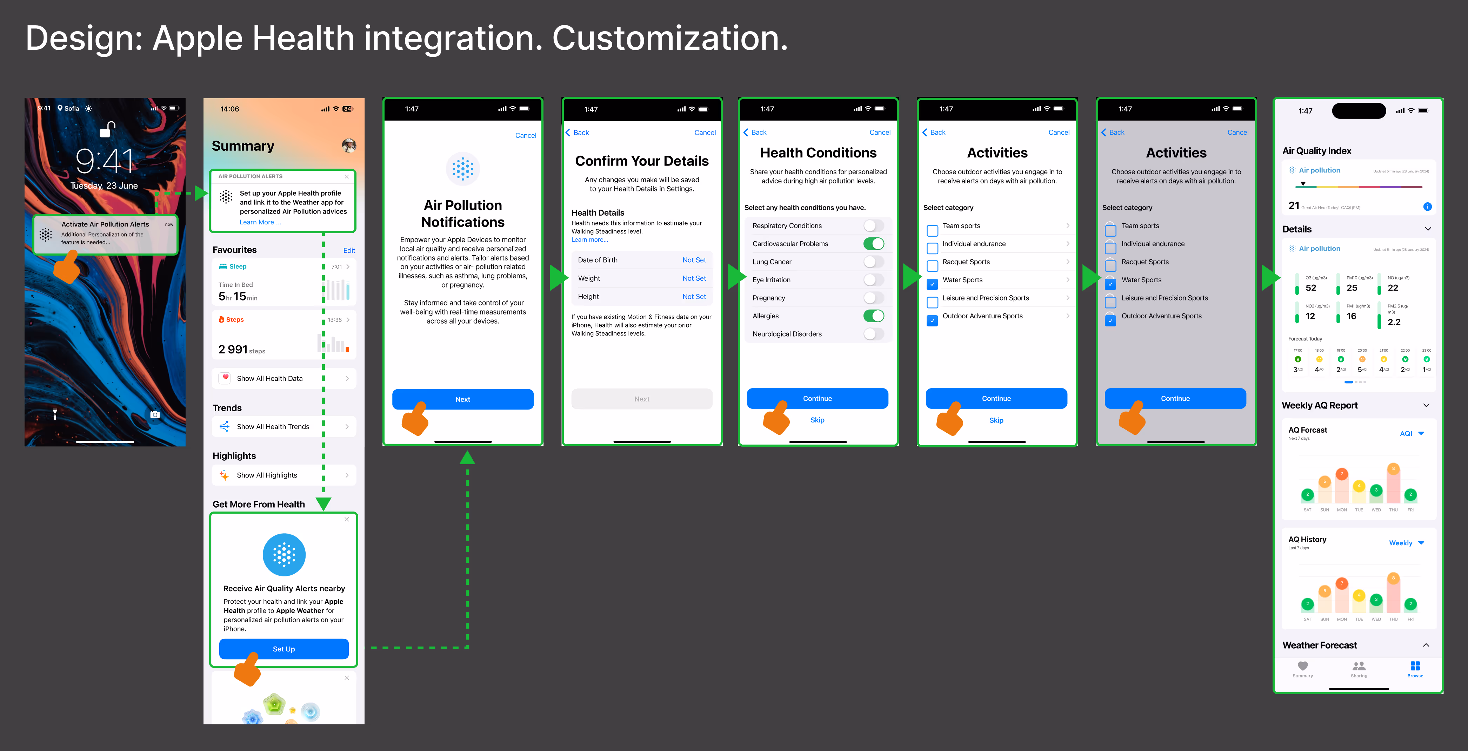Tap Cancel on Confirm Your Details screen
The height and width of the screenshot is (751, 1468).
[705, 133]
